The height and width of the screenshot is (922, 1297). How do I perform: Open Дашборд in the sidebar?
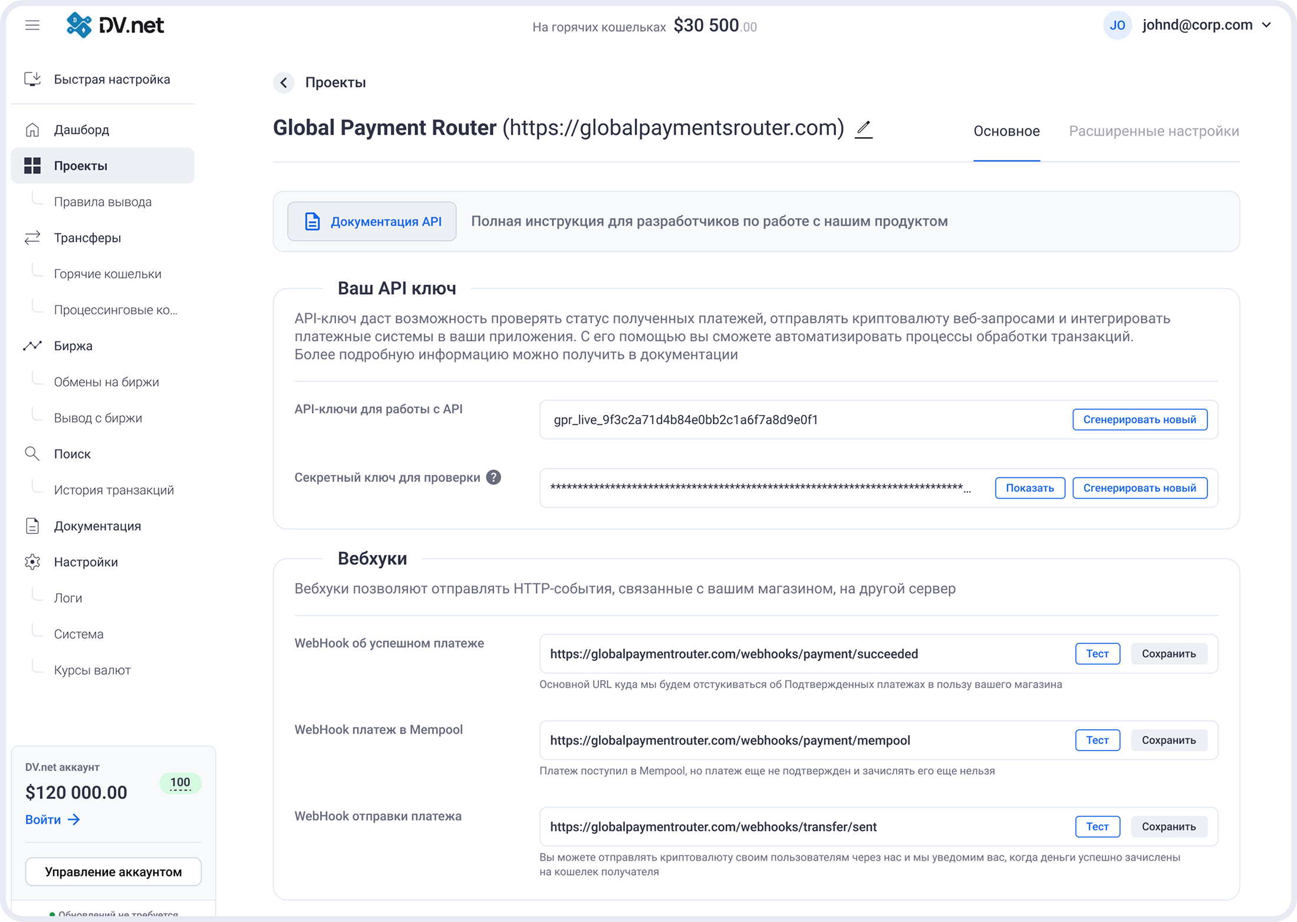click(81, 130)
